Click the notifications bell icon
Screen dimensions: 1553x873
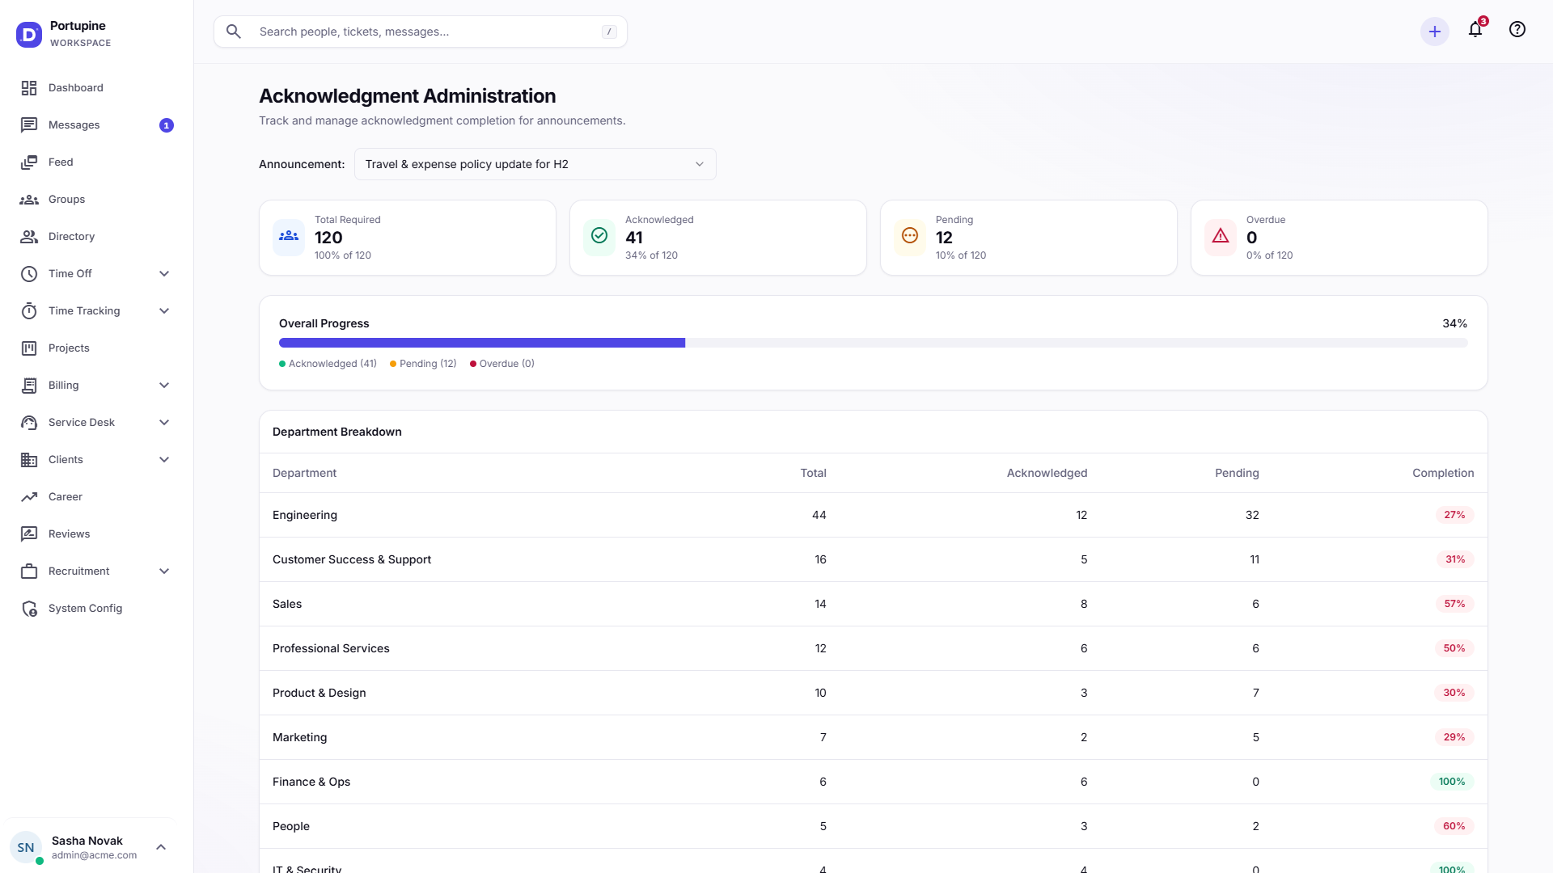click(x=1475, y=30)
